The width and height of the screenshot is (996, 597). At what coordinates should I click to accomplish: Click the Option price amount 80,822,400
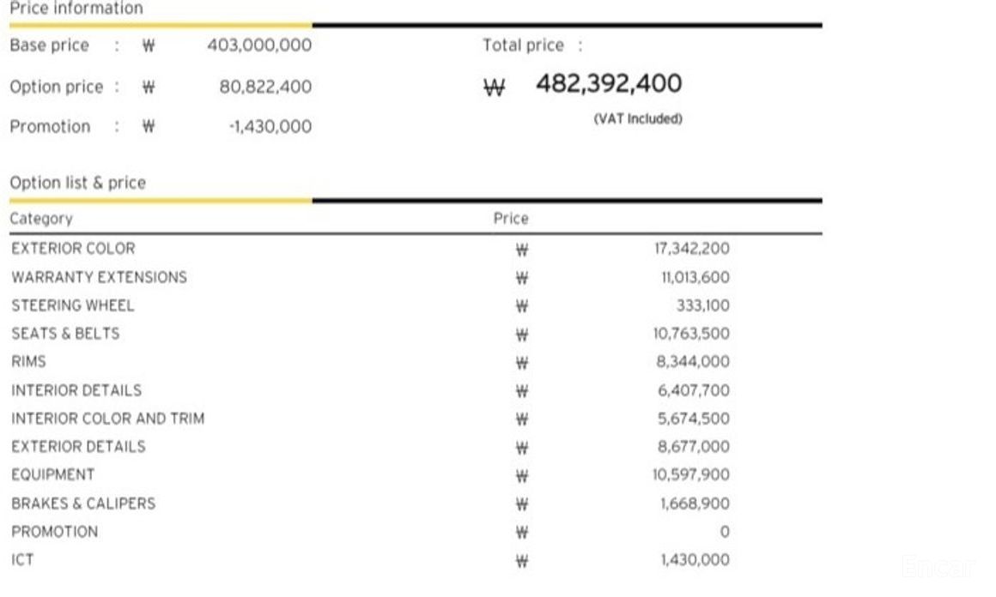(x=265, y=87)
